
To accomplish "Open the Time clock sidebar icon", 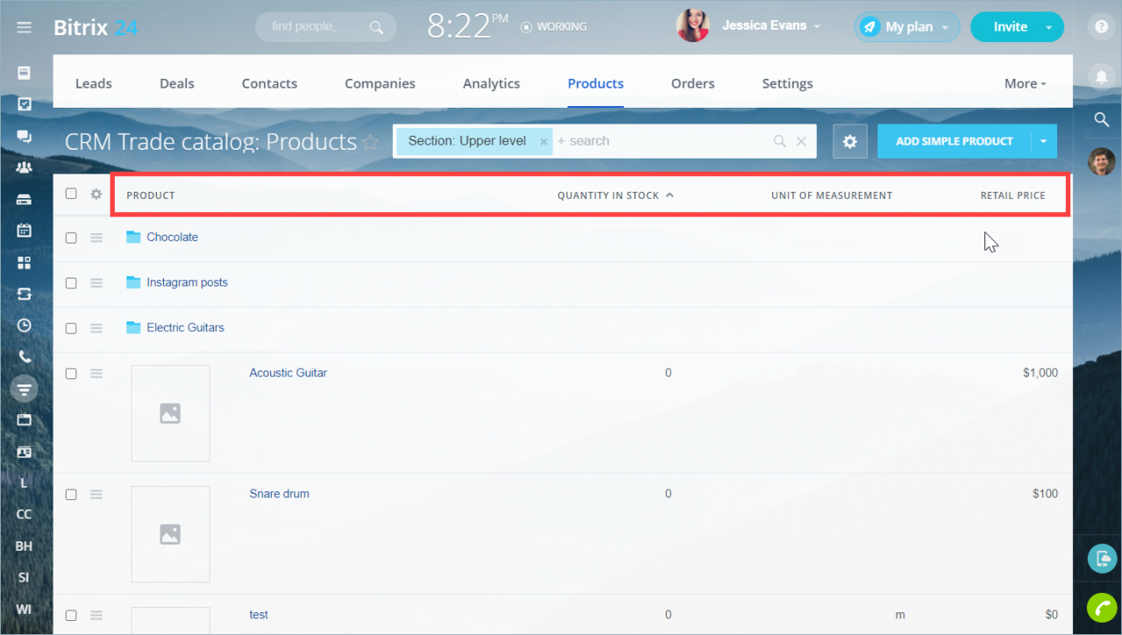I will [x=25, y=325].
